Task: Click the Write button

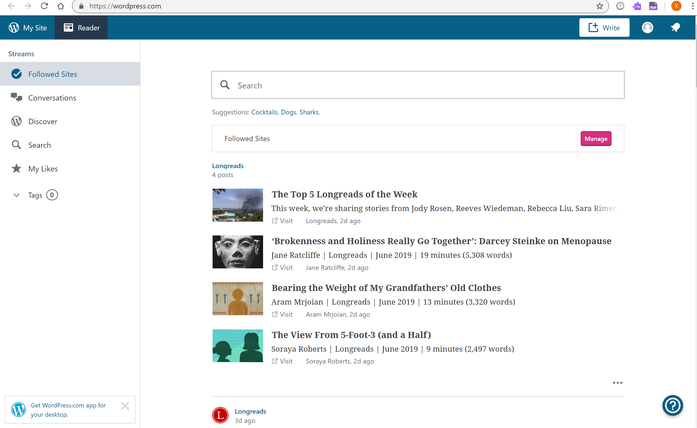Action: (x=604, y=28)
